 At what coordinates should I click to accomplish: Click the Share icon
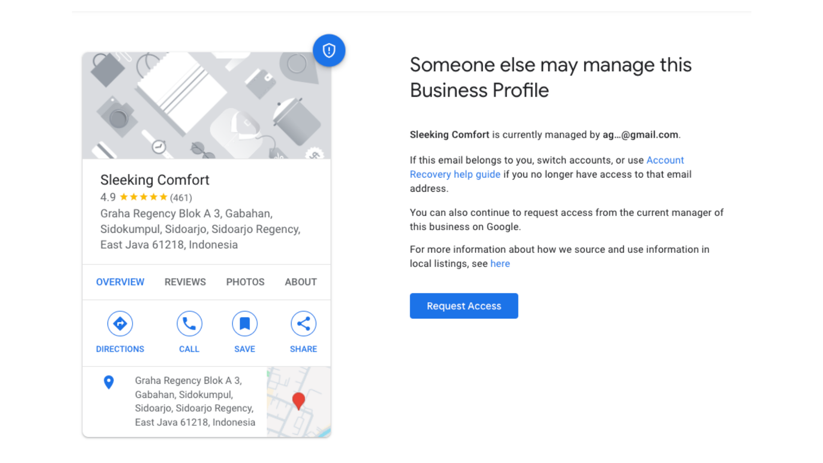[x=303, y=324]
